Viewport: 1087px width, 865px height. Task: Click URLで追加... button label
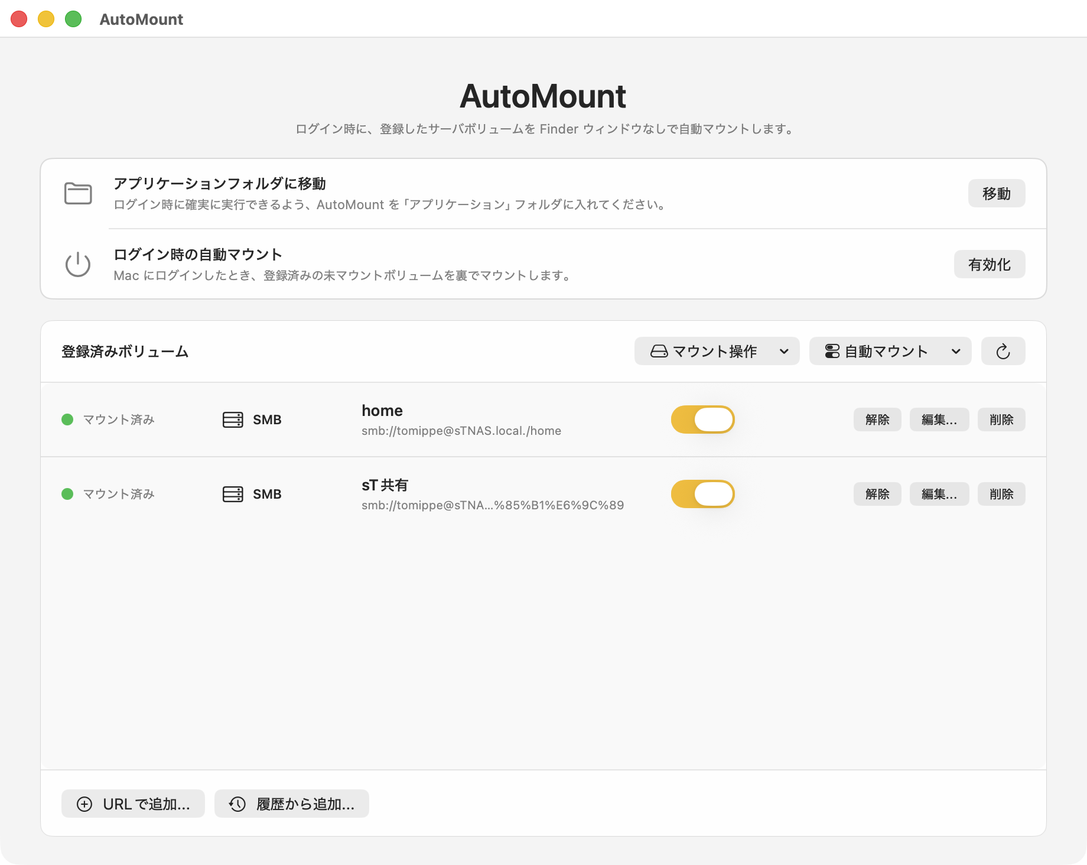click(x=147, y=804)
